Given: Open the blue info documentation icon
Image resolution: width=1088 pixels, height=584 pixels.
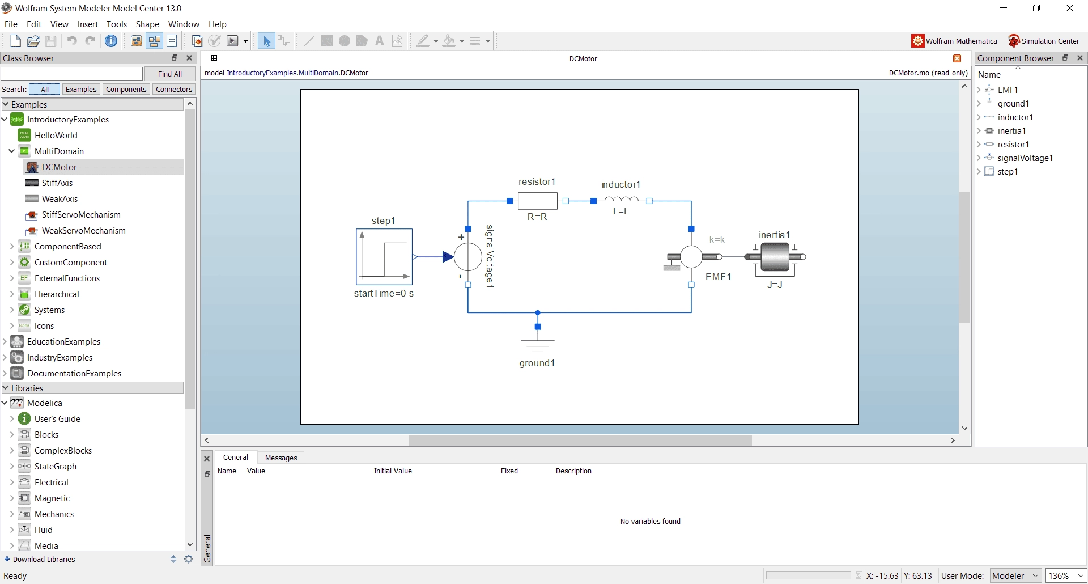Looking at the screenshot, I should coord(112,41).
